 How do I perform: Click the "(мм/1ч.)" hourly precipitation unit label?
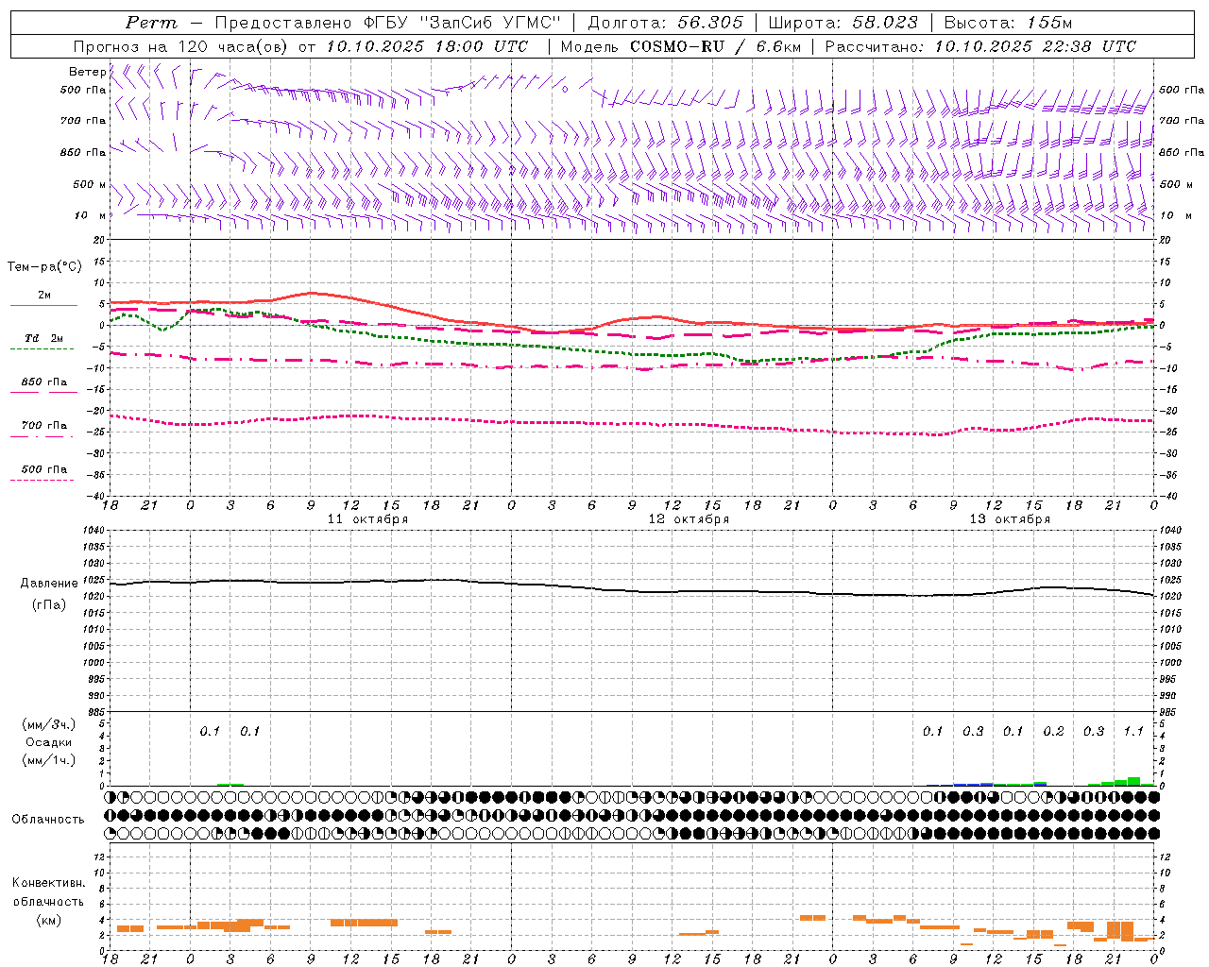(x=49, y=760)
